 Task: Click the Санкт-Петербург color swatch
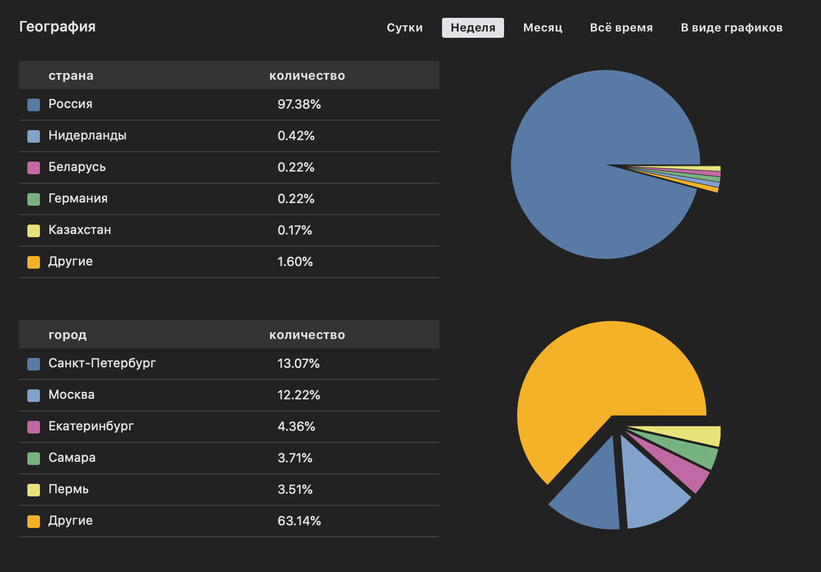click(x=34, y=364)
